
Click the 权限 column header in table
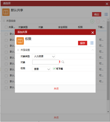pyautogui.click(x=80, y=27)
